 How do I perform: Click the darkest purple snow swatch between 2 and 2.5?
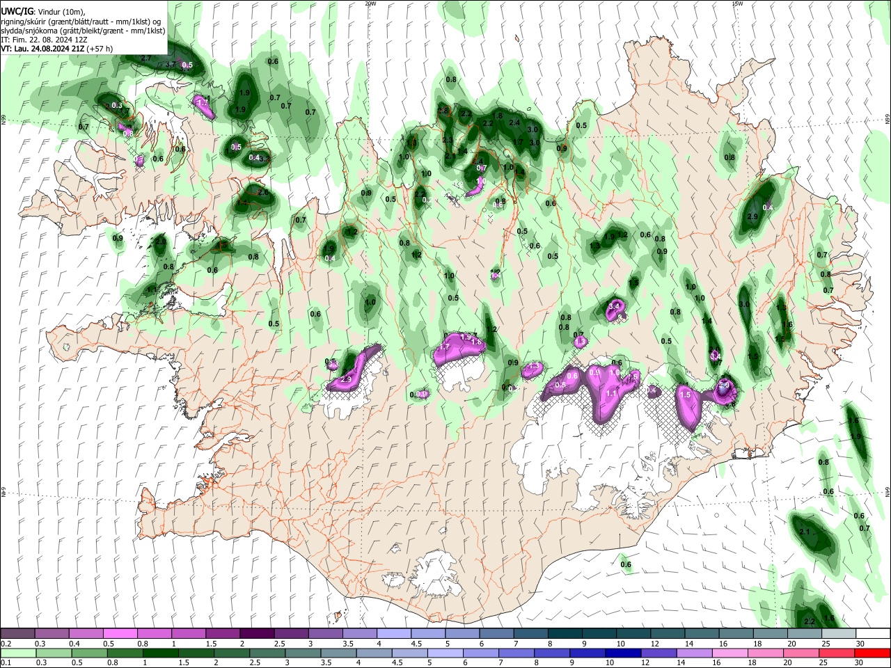[257, 634]
